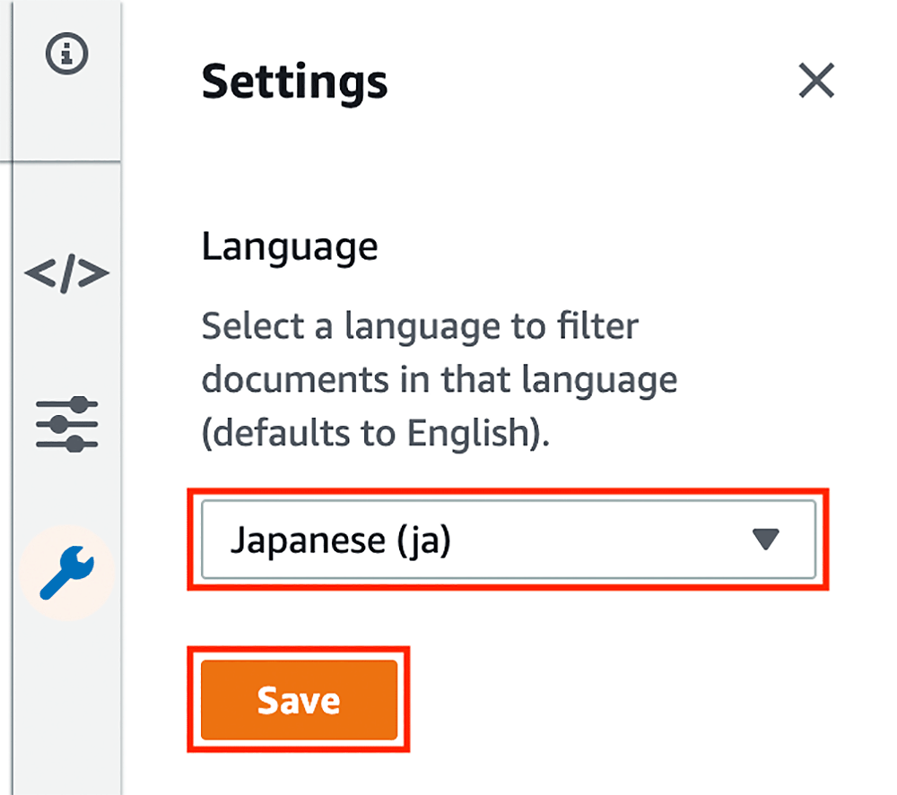The height and width of the screenshot is (795, 897).
Task: Open the sliders adjustment icon
Action: click(65, 423)
